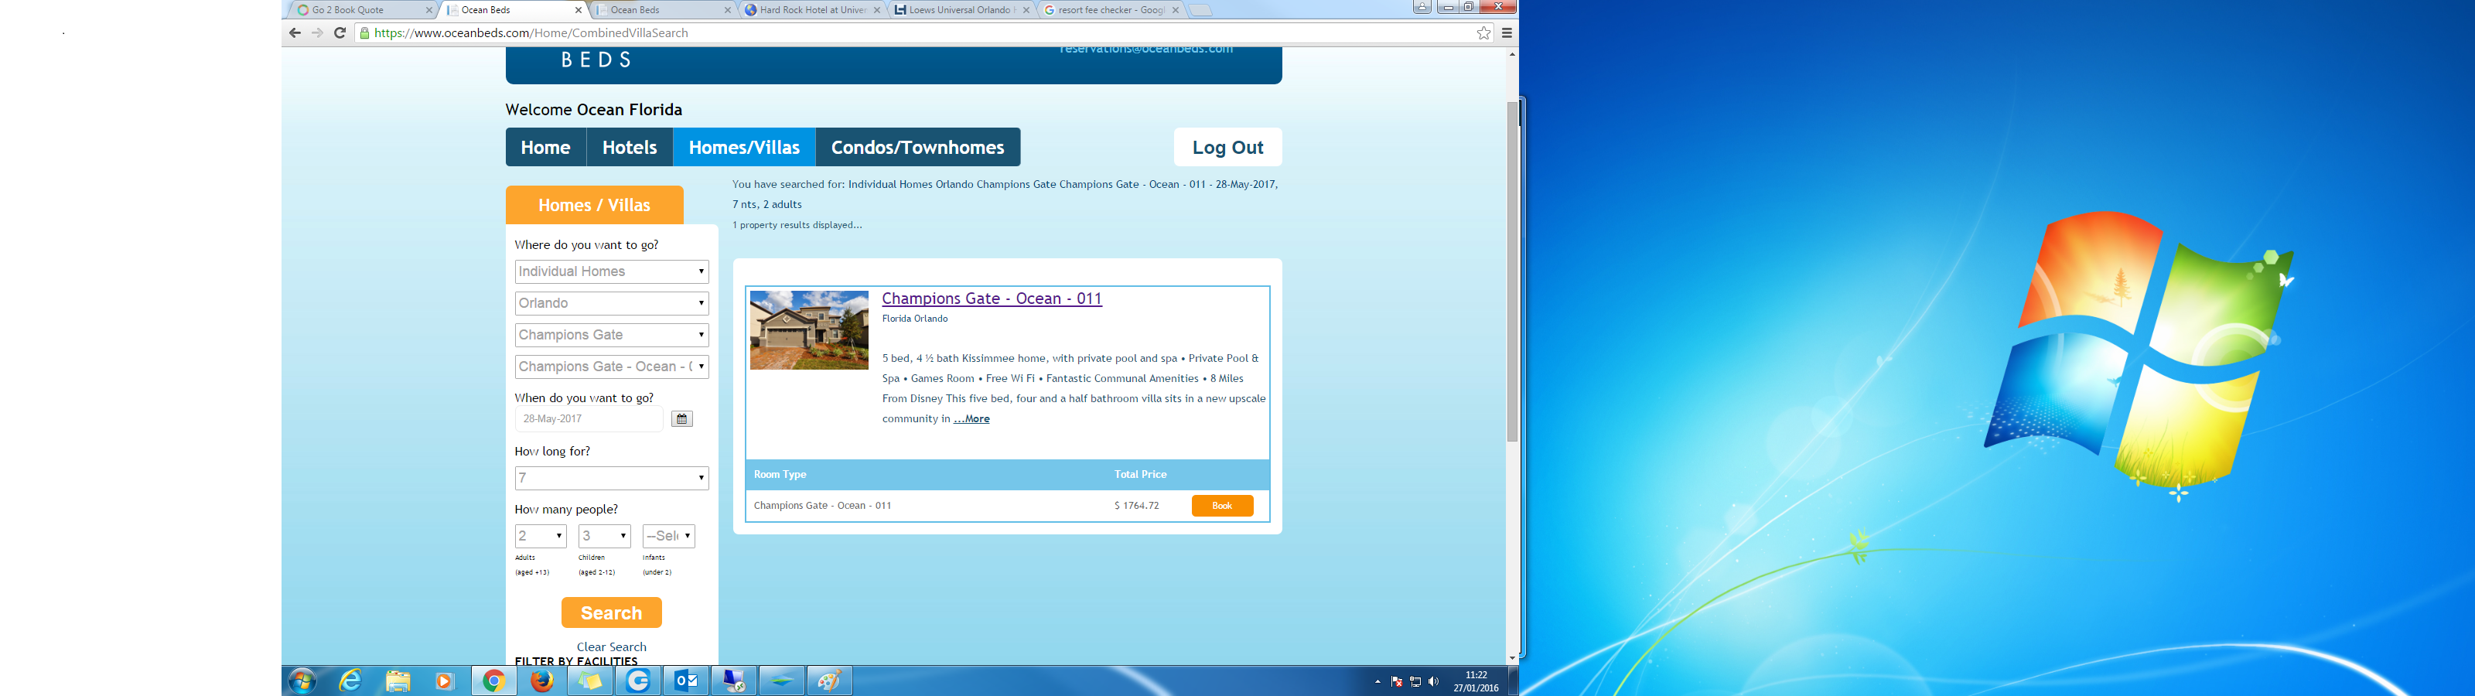Switch to the Hard Rock Hotel tab
Viewport: 2475px width, 696px height.
[x=812, y=11]
